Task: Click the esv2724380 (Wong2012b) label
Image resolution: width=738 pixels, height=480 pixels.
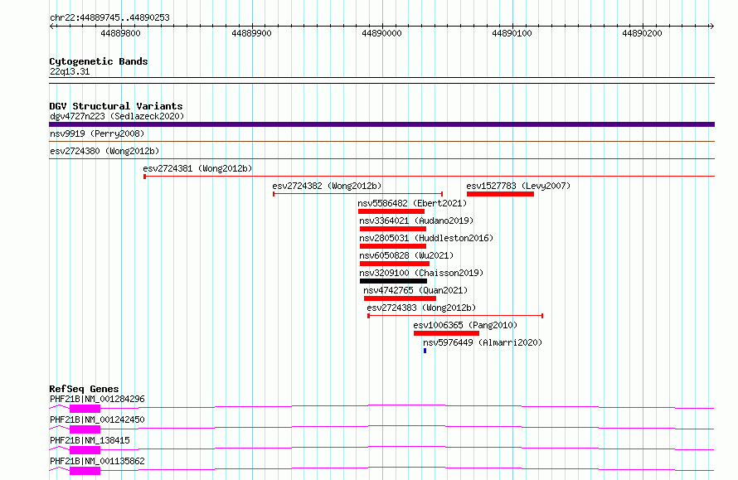Action: [104, 151]
